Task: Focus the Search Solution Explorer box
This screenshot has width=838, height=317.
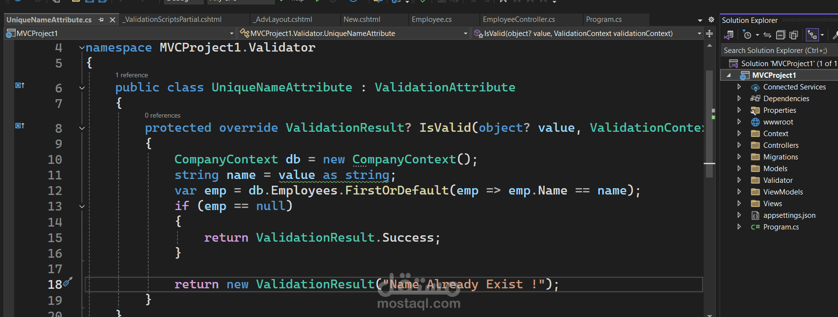Action: tap(779, 51)
